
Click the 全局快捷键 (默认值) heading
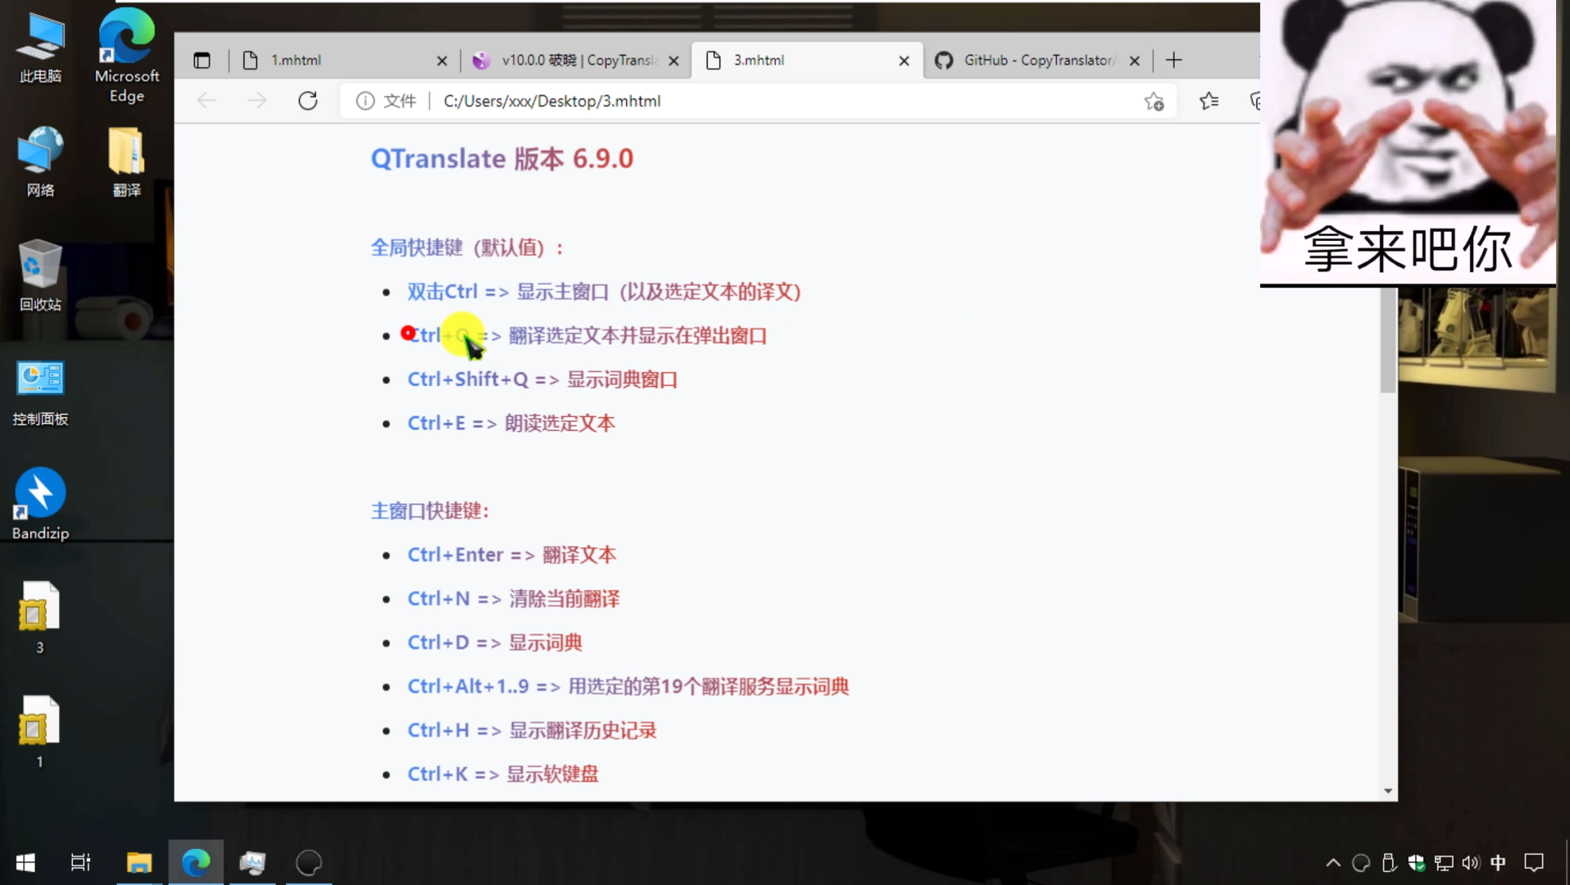pos(467,247)
